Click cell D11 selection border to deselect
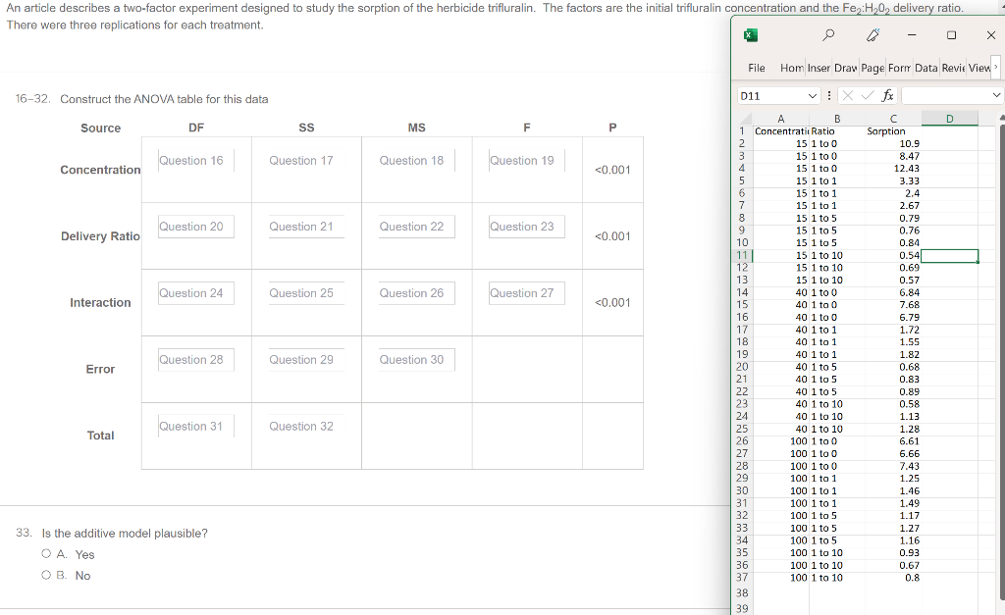The image size is (1005, 615). tap(950, 256)
